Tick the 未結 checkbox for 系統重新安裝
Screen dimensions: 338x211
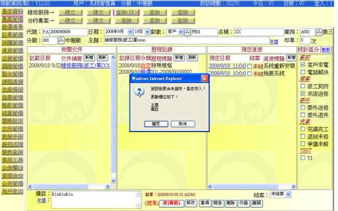tap(249, 66)
